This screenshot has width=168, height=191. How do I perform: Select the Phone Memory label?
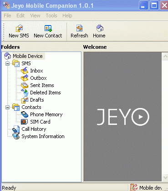click(46, 114)
